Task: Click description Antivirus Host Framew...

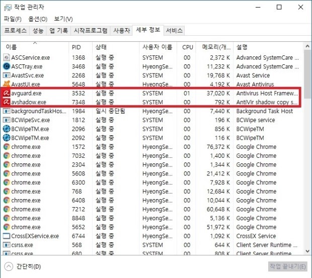Action: (267, 93)
